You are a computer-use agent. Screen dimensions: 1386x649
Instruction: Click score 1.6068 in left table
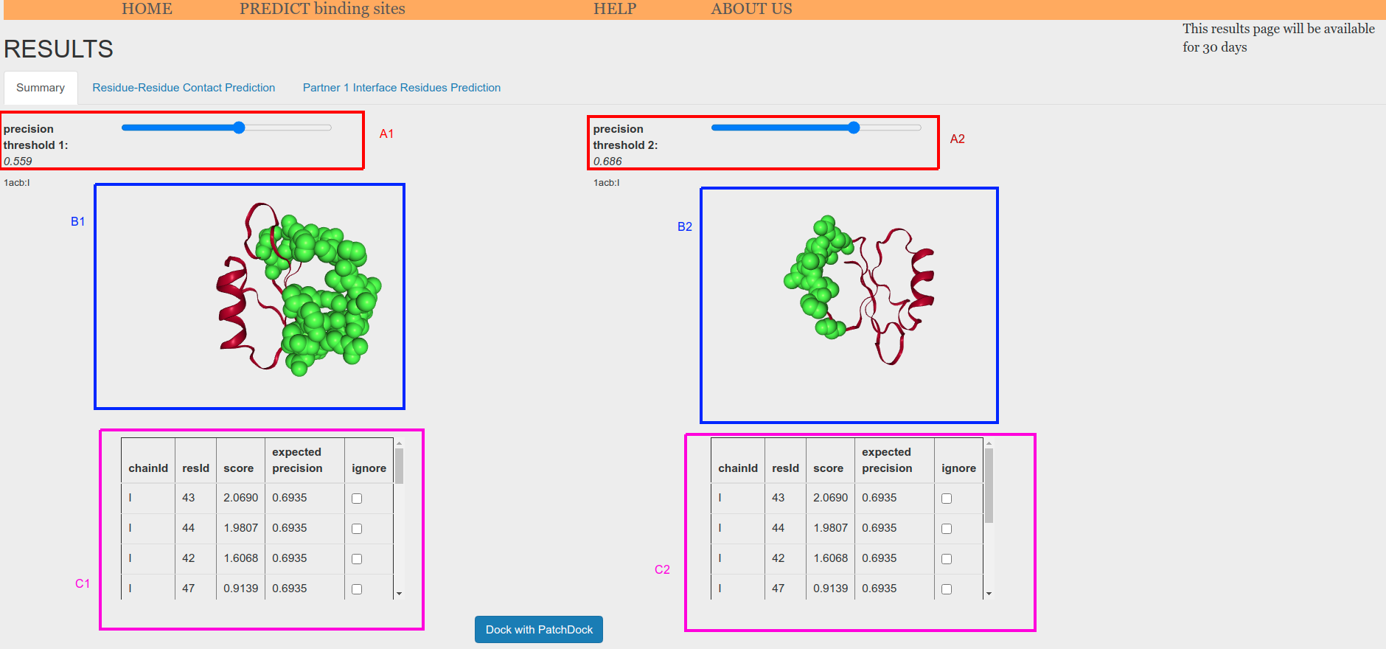click(x=240, y=558)
